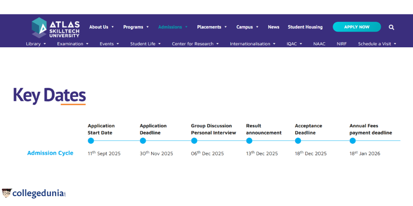Open the Center for Research submenu

click(192, 44)
